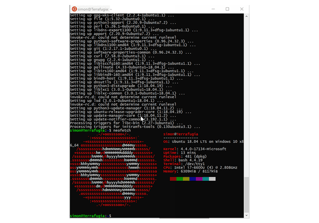This screenshot has width=319, height=223.
Task: Click the 'Memory: 6309MiB / 8117MiB' line
Action: 190,171
